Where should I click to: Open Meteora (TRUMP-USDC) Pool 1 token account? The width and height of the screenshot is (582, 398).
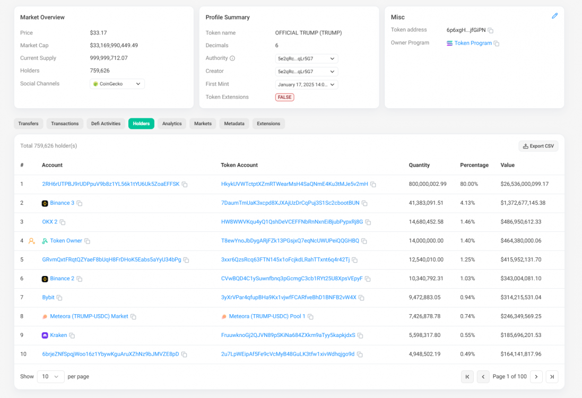(x=267, y=316)
